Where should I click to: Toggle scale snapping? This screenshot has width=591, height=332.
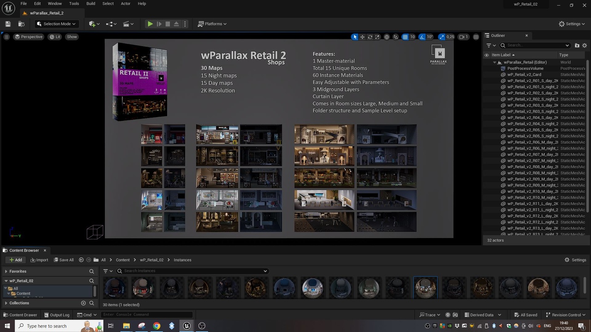coord(442,37)
